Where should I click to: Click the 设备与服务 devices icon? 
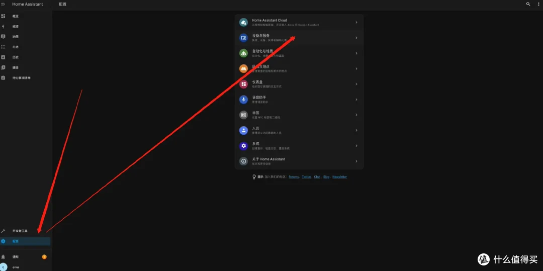pos(243,38)
